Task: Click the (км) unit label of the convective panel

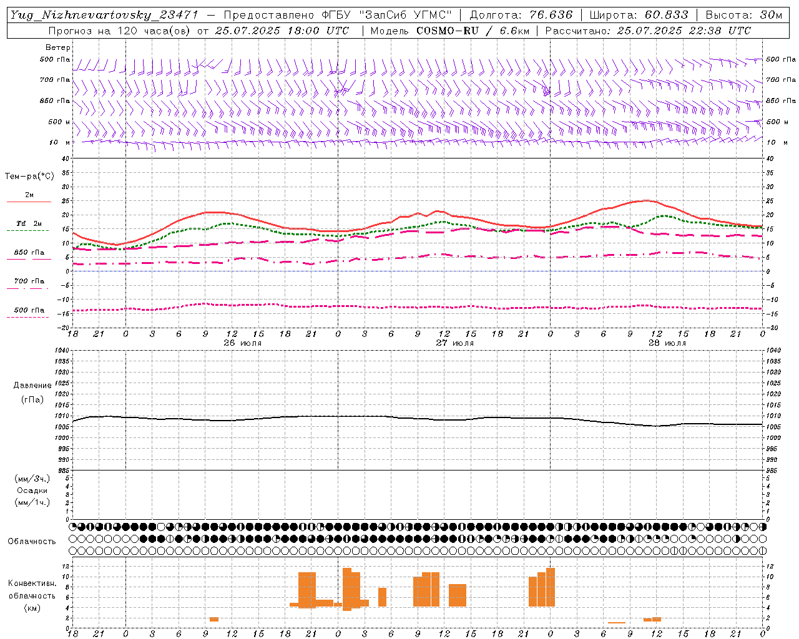Action: pos(32,608)
